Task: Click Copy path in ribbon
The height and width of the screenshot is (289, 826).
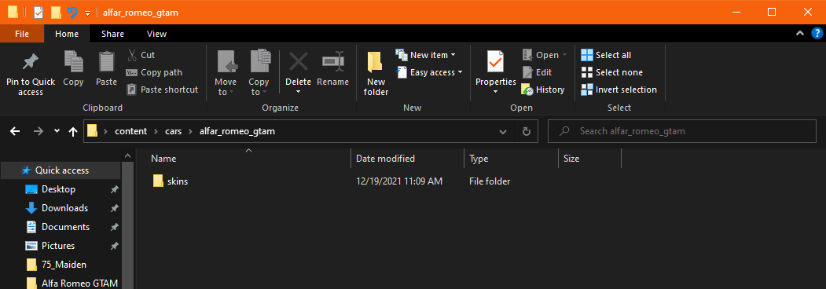Action: (154, 72)
